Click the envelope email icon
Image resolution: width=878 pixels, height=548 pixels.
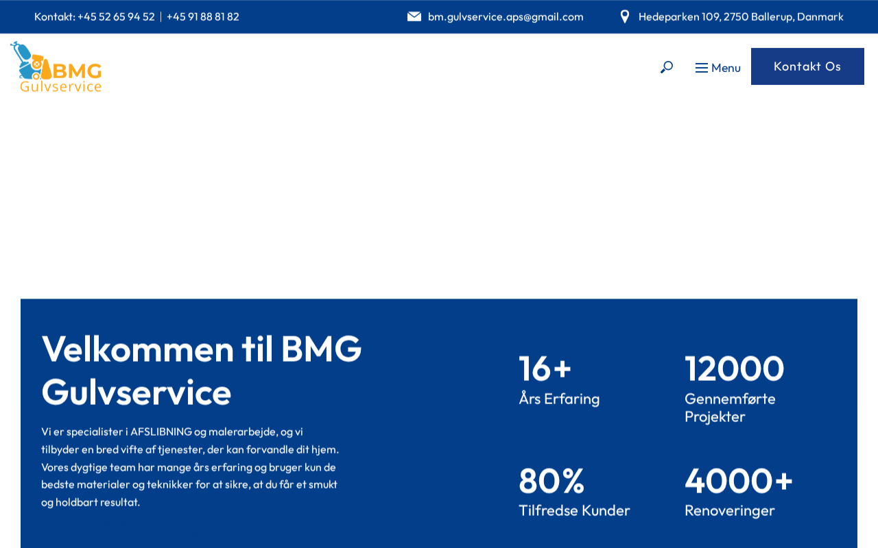414,16
